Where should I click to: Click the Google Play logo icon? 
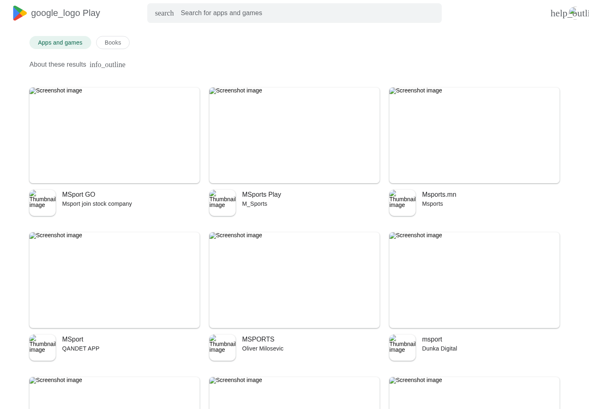20,13
